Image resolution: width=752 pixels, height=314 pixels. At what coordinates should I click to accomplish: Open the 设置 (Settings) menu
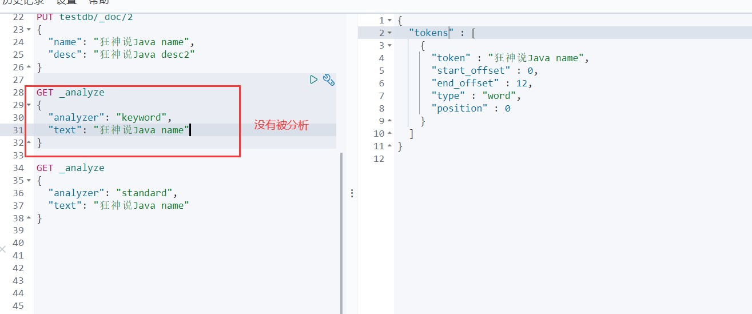point(66,2)
